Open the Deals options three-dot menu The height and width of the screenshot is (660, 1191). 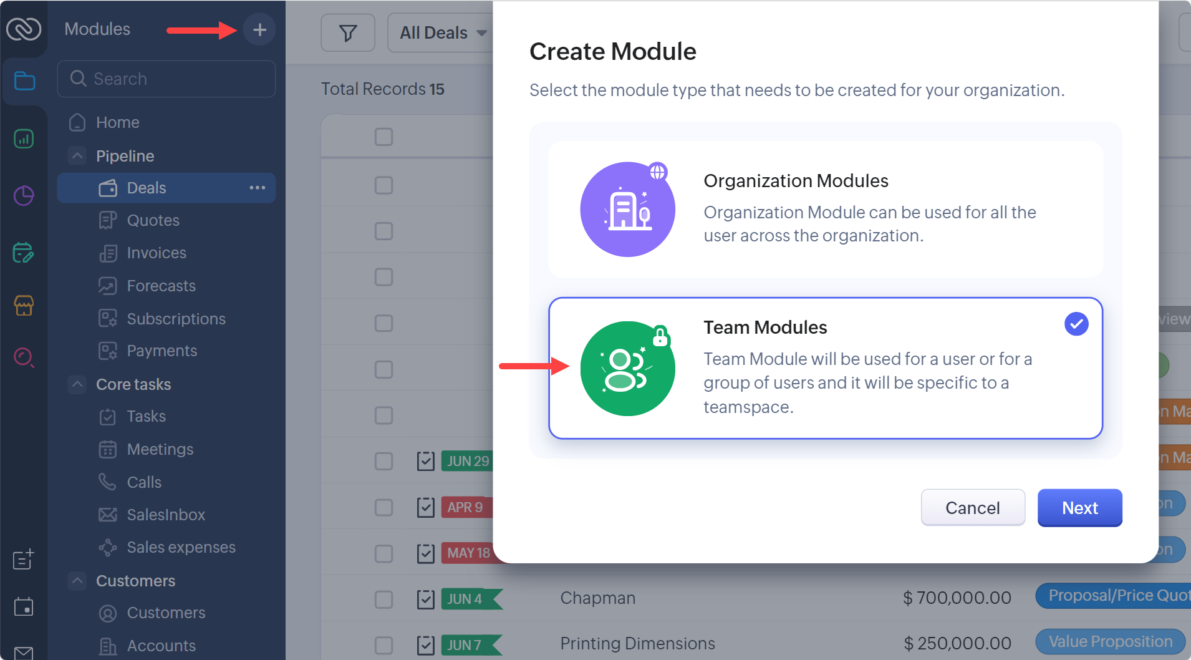(257, 188)
